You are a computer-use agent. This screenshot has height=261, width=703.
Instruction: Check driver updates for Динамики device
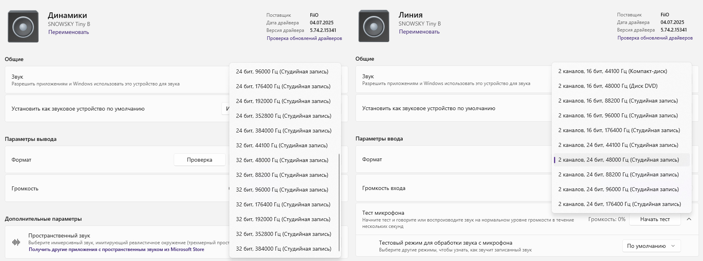[x=304, y=38]
